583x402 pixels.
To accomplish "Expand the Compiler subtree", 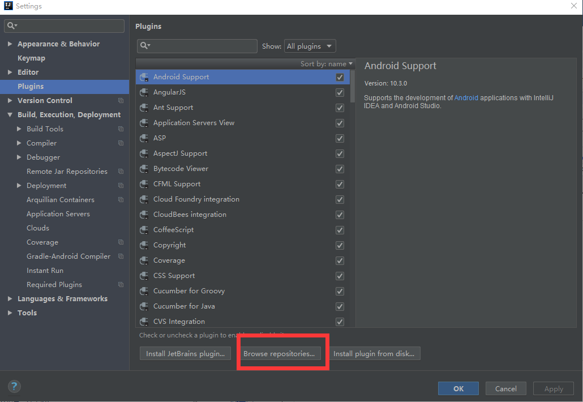I will [x=19, y=143].
